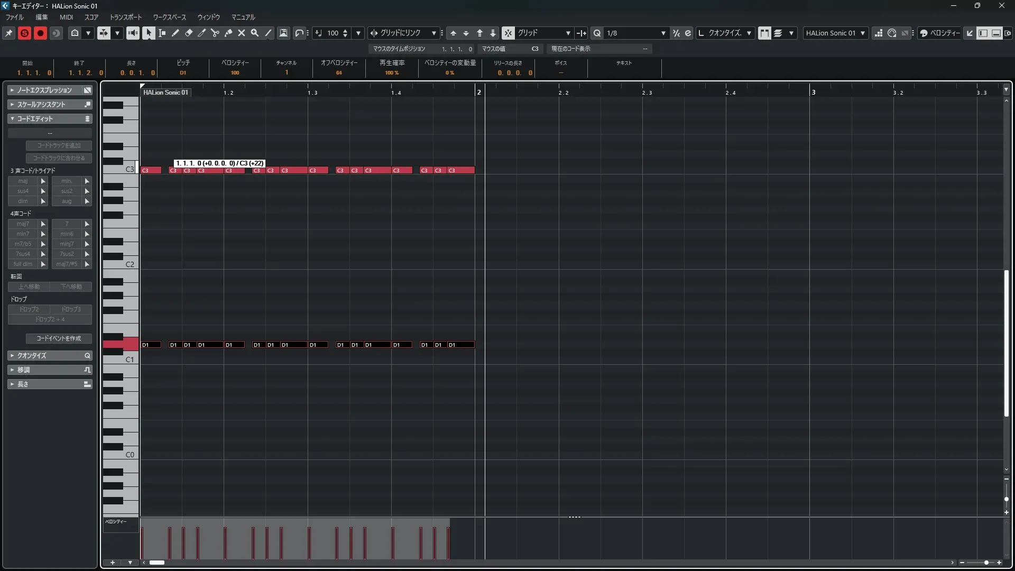
Task: Toggle Acoustic Feedback speaker button
Action: 133,33
